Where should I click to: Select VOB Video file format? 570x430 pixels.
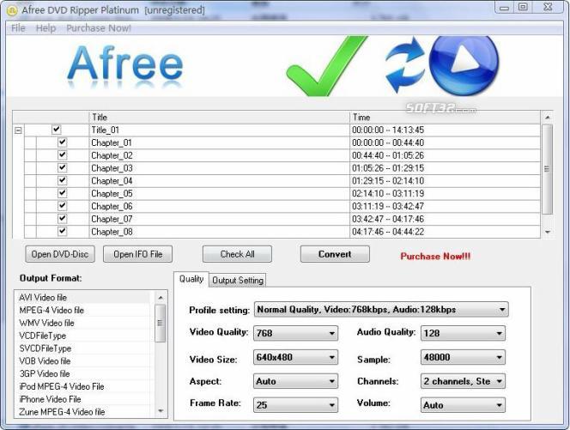82,361
